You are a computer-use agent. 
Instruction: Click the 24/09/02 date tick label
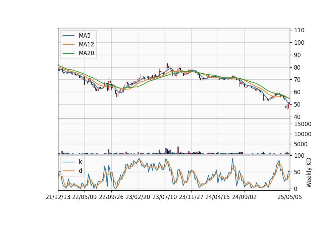[x=245, y=197]
